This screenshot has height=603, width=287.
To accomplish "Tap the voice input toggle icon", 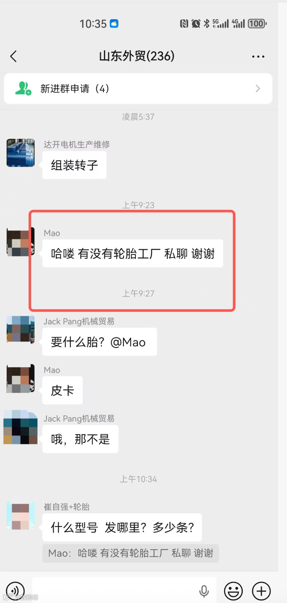I will pyautogui.click(x=15, y=591).
